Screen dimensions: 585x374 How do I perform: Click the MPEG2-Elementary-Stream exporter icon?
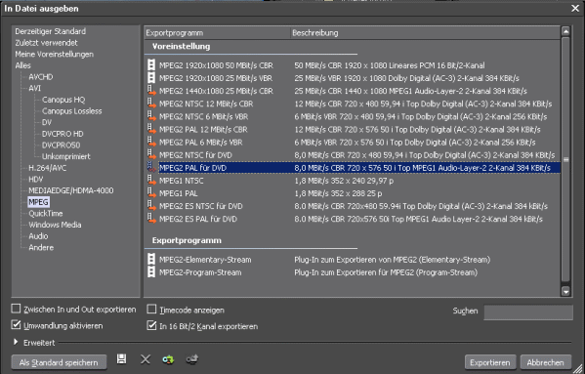click(151, 260)
